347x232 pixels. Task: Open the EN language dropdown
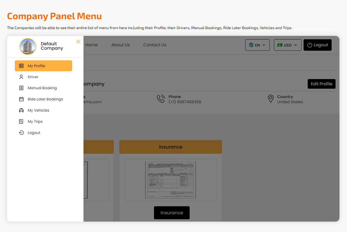point(258,45)
